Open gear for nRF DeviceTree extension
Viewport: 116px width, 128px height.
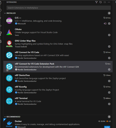click(109, 81)
